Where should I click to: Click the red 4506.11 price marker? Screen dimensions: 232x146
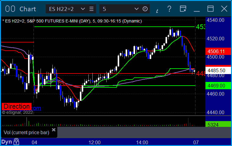pyautogui.click(x=218, y=51)
